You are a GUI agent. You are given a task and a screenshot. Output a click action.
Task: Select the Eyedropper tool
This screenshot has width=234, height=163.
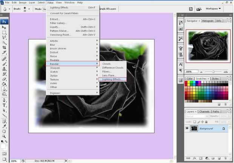click(x=4, y=126)
